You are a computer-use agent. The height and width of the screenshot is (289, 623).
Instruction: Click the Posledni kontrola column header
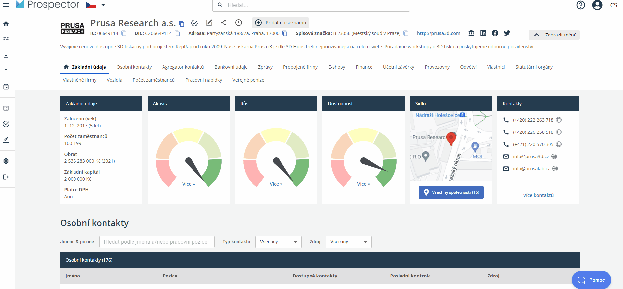410,276
